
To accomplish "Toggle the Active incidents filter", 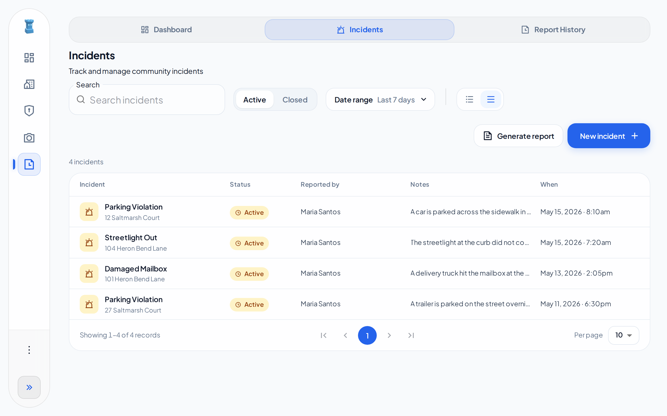I will tap(254, 100).
